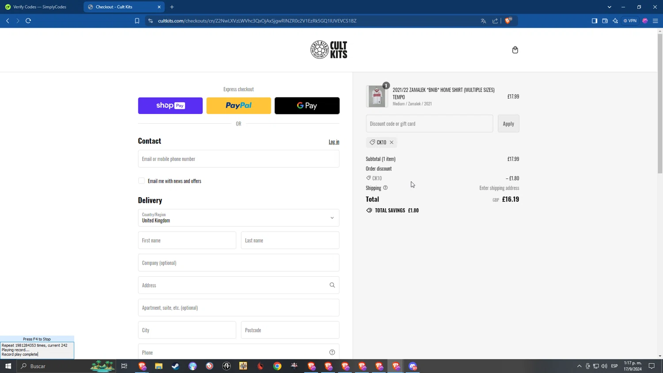Click the City field
This screenshot has height=373, width=663.
187,330
